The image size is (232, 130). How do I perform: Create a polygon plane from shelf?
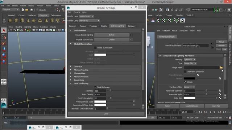pos(34,20)
